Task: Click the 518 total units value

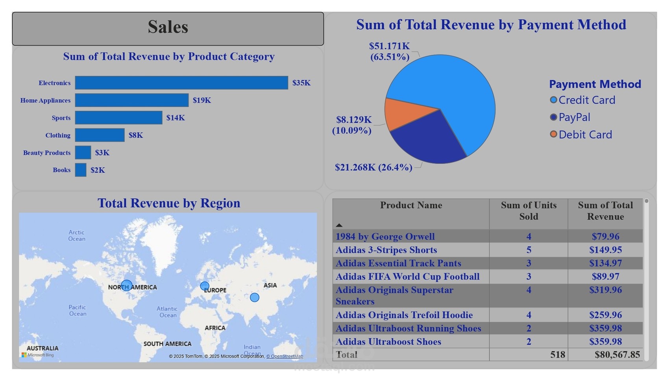Action: click(x=558, y=355)
